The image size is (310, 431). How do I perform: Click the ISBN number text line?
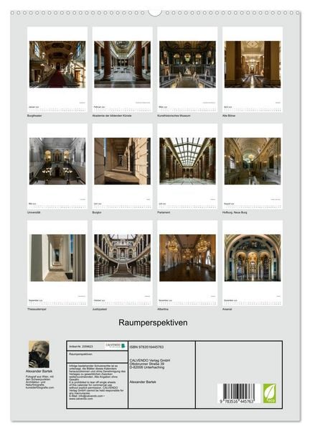(x=146, y=347)
